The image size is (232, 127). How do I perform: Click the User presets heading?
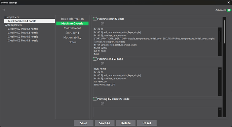point(11,17)
